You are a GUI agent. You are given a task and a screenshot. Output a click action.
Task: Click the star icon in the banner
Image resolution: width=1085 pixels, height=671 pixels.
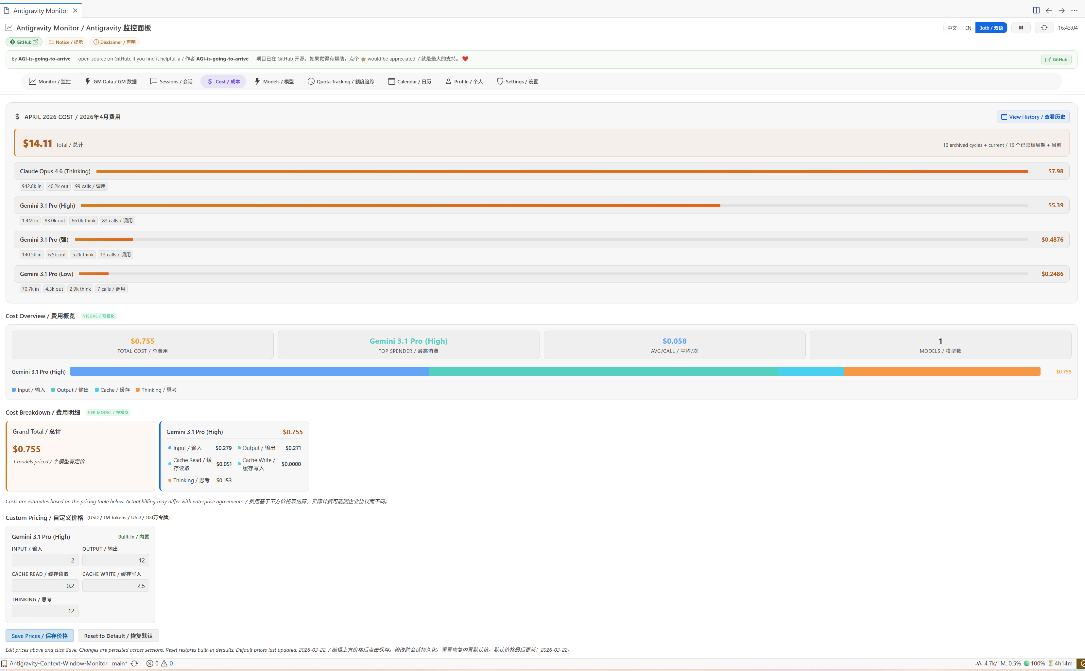[x=363, y=59]
